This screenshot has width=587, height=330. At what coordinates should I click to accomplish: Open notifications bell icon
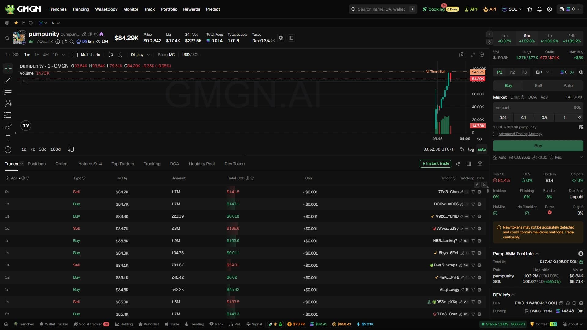coord(540,9)
